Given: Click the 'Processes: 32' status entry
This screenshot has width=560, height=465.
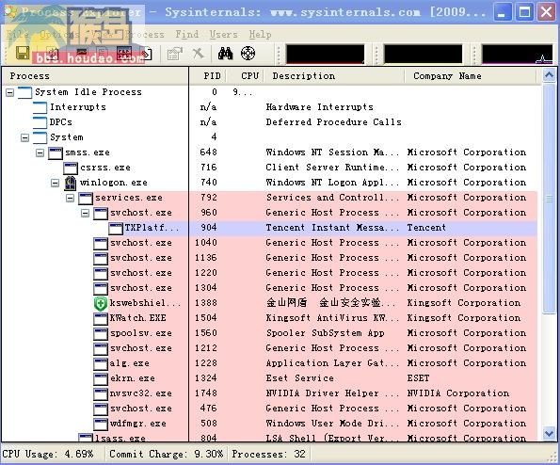Looking at the screenshot, I should click(269, 455).
